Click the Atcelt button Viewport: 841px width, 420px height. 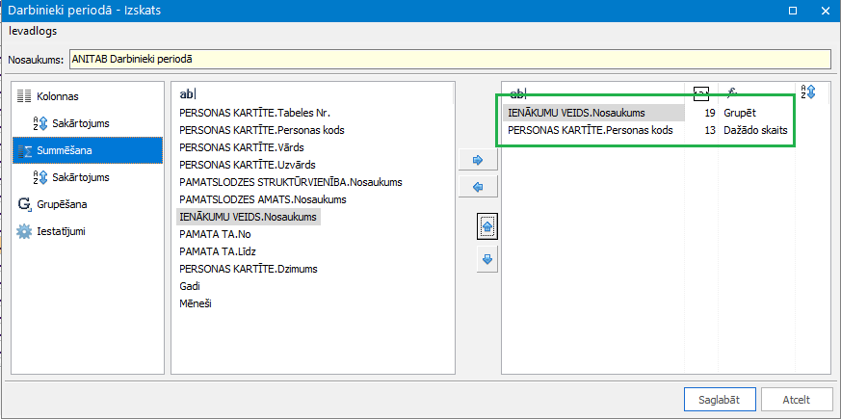click(797, 400)
